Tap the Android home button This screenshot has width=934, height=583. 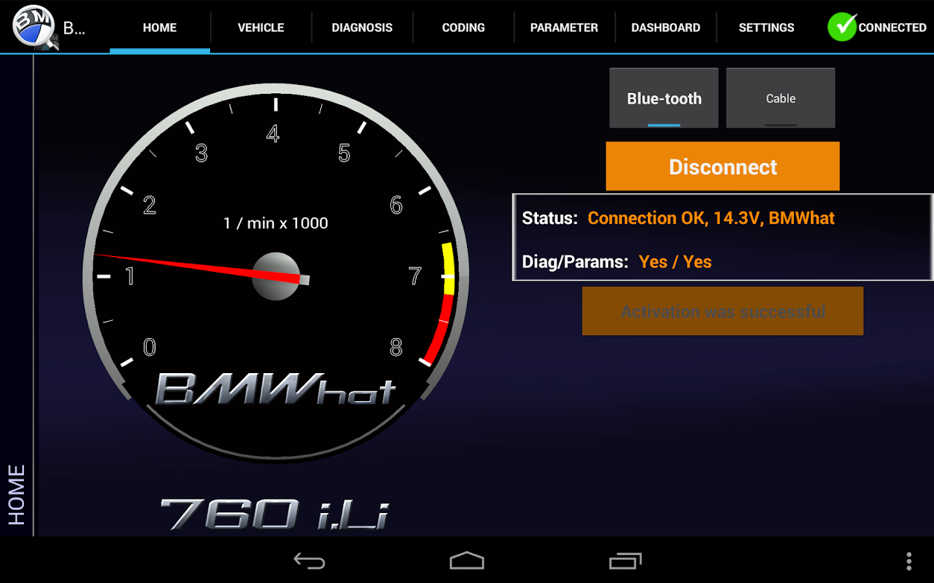pos(467,561)
